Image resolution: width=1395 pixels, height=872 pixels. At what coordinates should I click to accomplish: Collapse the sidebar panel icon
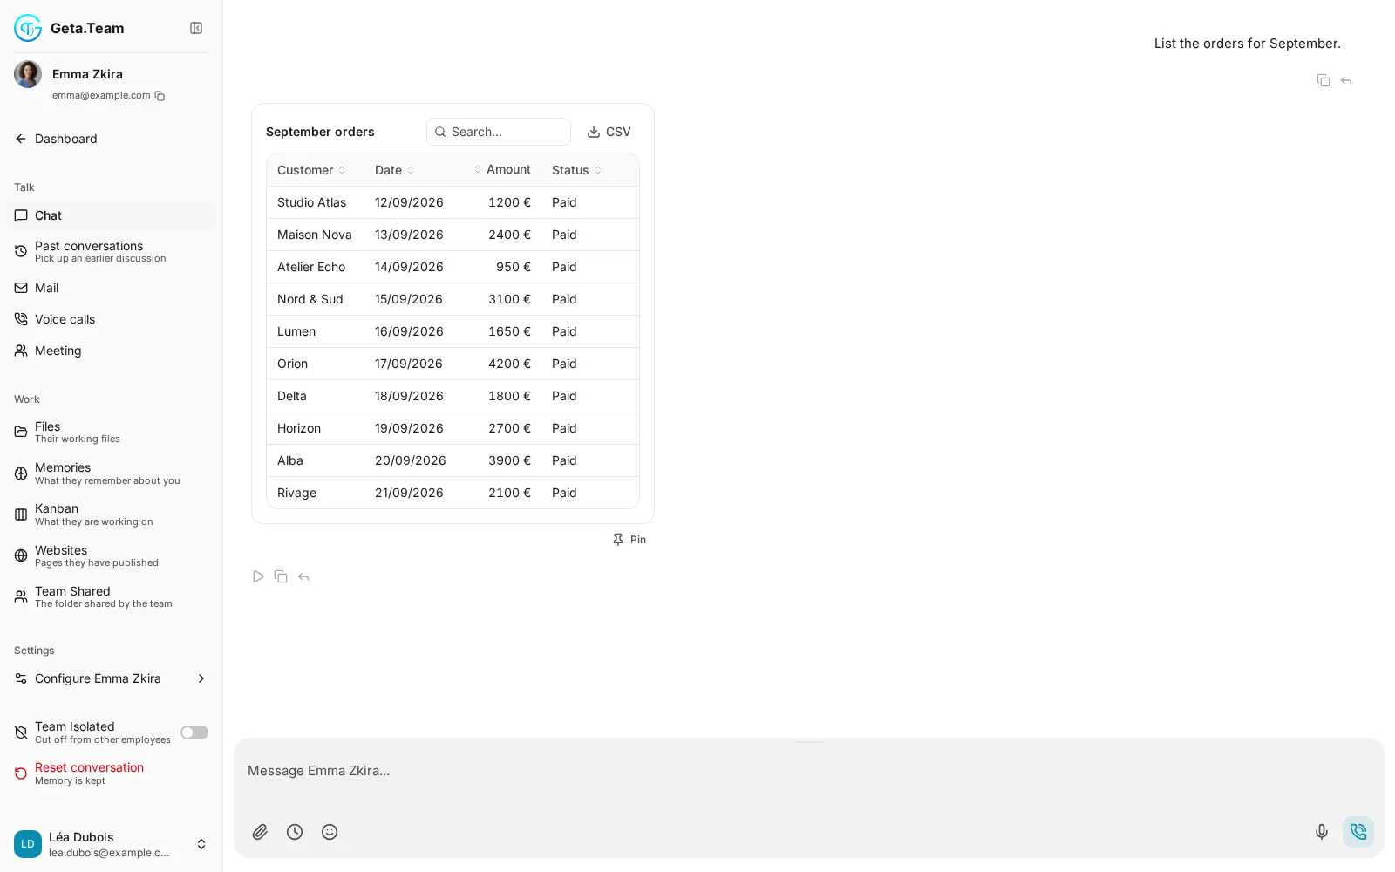pos(196,28)
